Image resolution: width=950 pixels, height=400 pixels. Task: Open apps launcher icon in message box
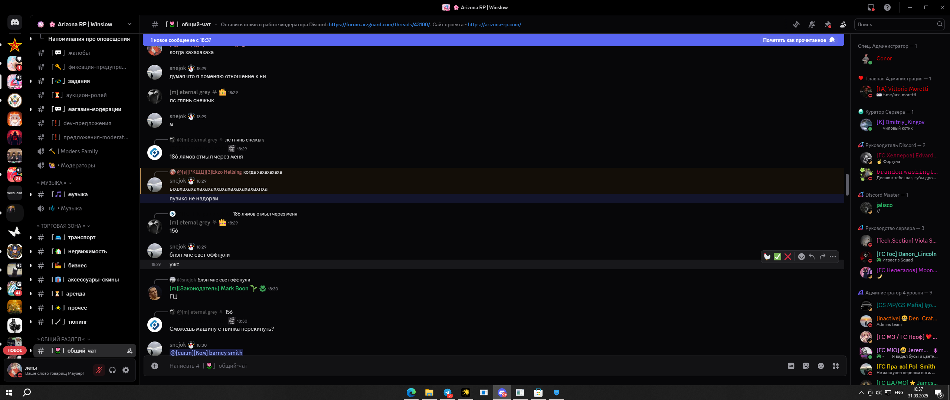point(836,366)
